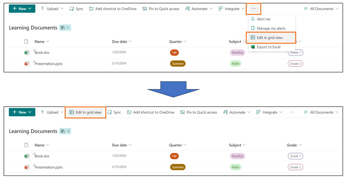Click the Reading pill in the upper screenshot
This screenshot has width=348, height=179.
[x=237, y=53]
